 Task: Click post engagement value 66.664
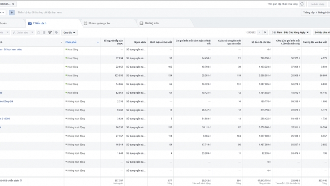tap(323, 75)
